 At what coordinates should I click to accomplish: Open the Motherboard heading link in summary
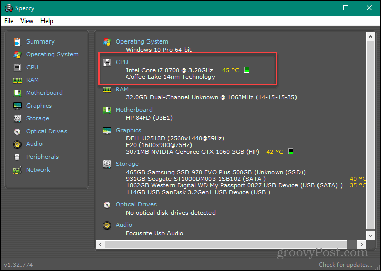coord(134,110)
